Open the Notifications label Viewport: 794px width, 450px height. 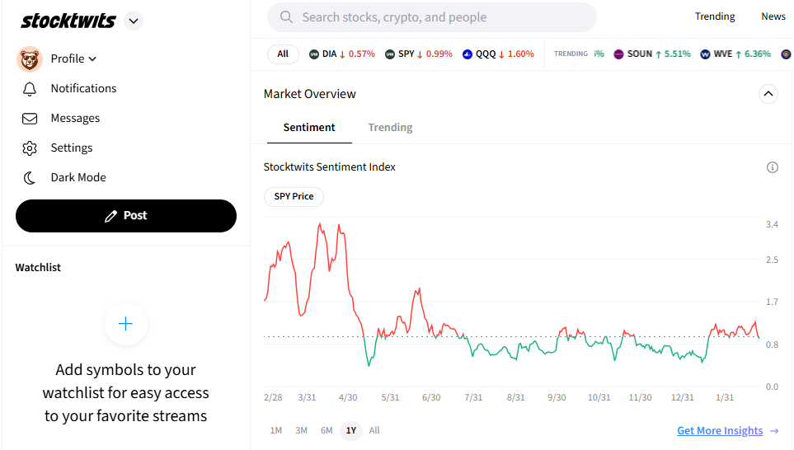tap(83, 88)
